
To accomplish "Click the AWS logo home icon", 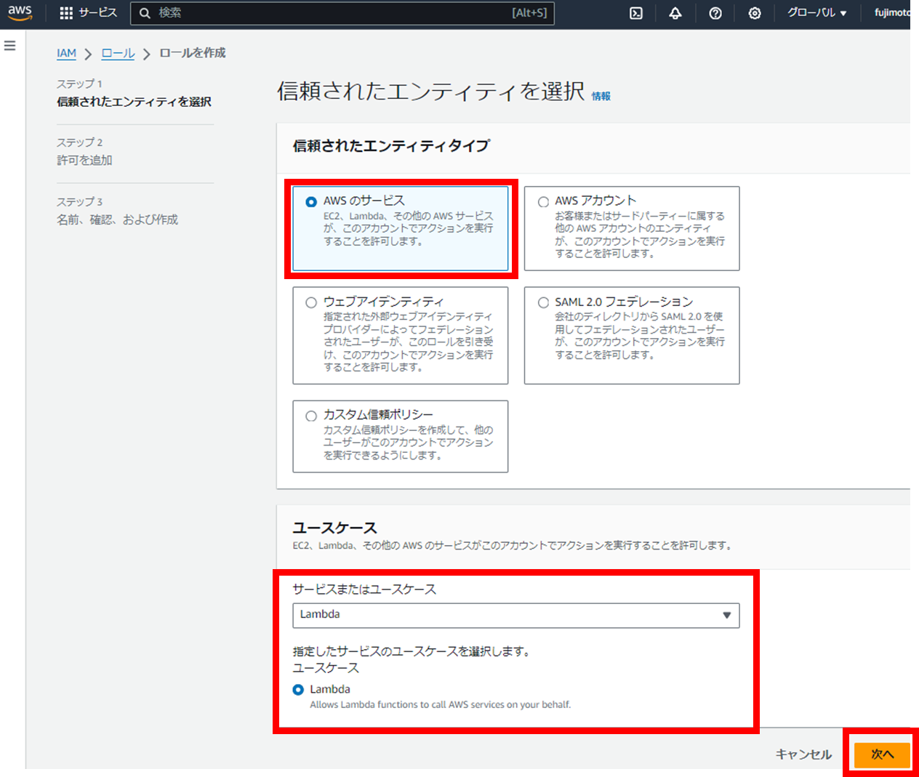I will (20, 12).
